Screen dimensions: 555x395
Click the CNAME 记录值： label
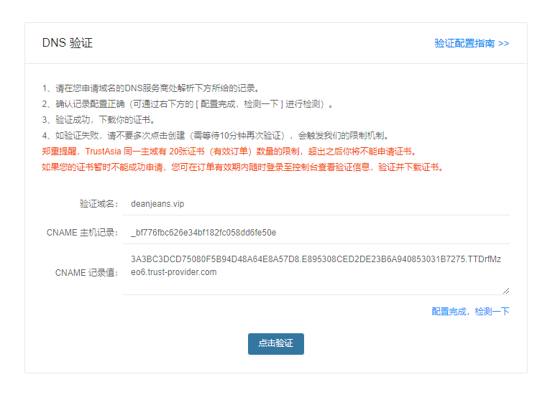click(87, 273)
